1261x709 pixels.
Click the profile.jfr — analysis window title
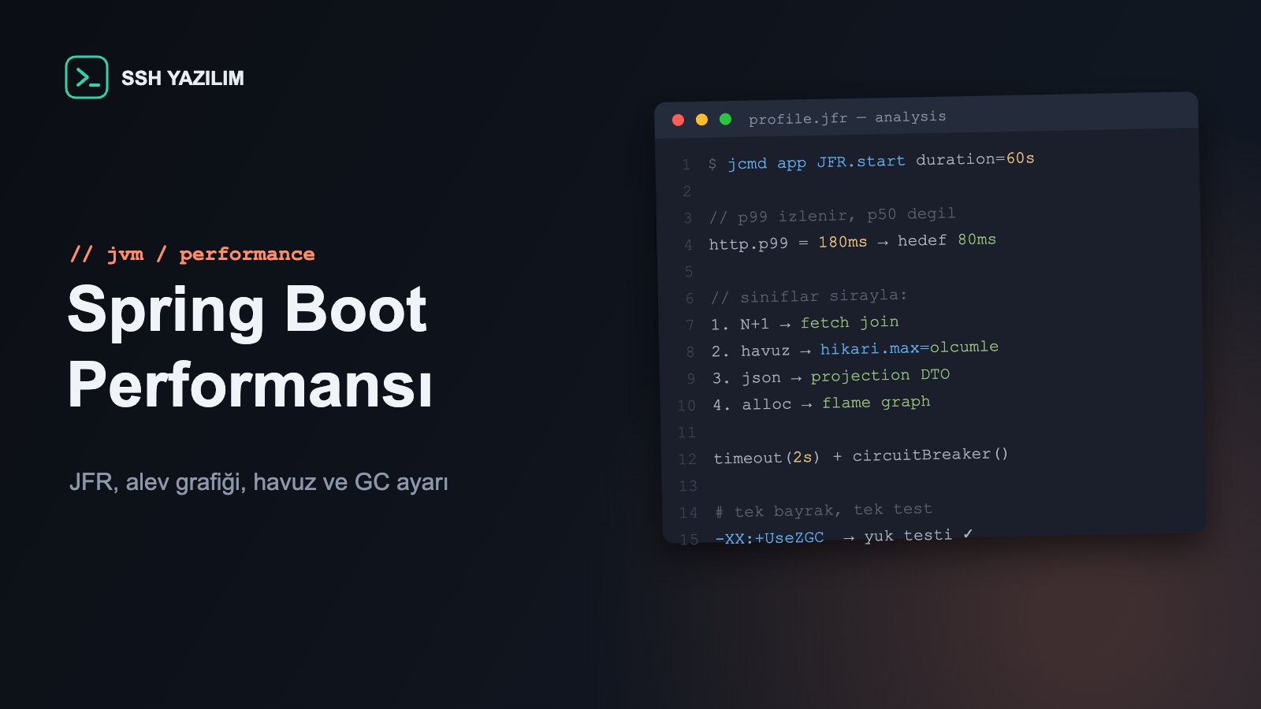847,118
